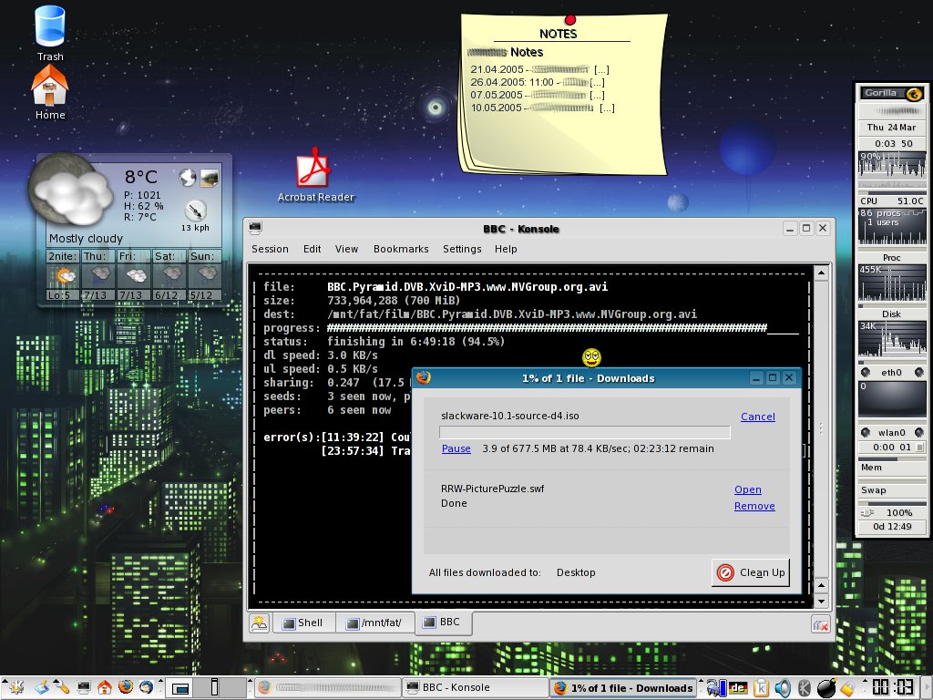Click the slackware download progress bar

584,431
